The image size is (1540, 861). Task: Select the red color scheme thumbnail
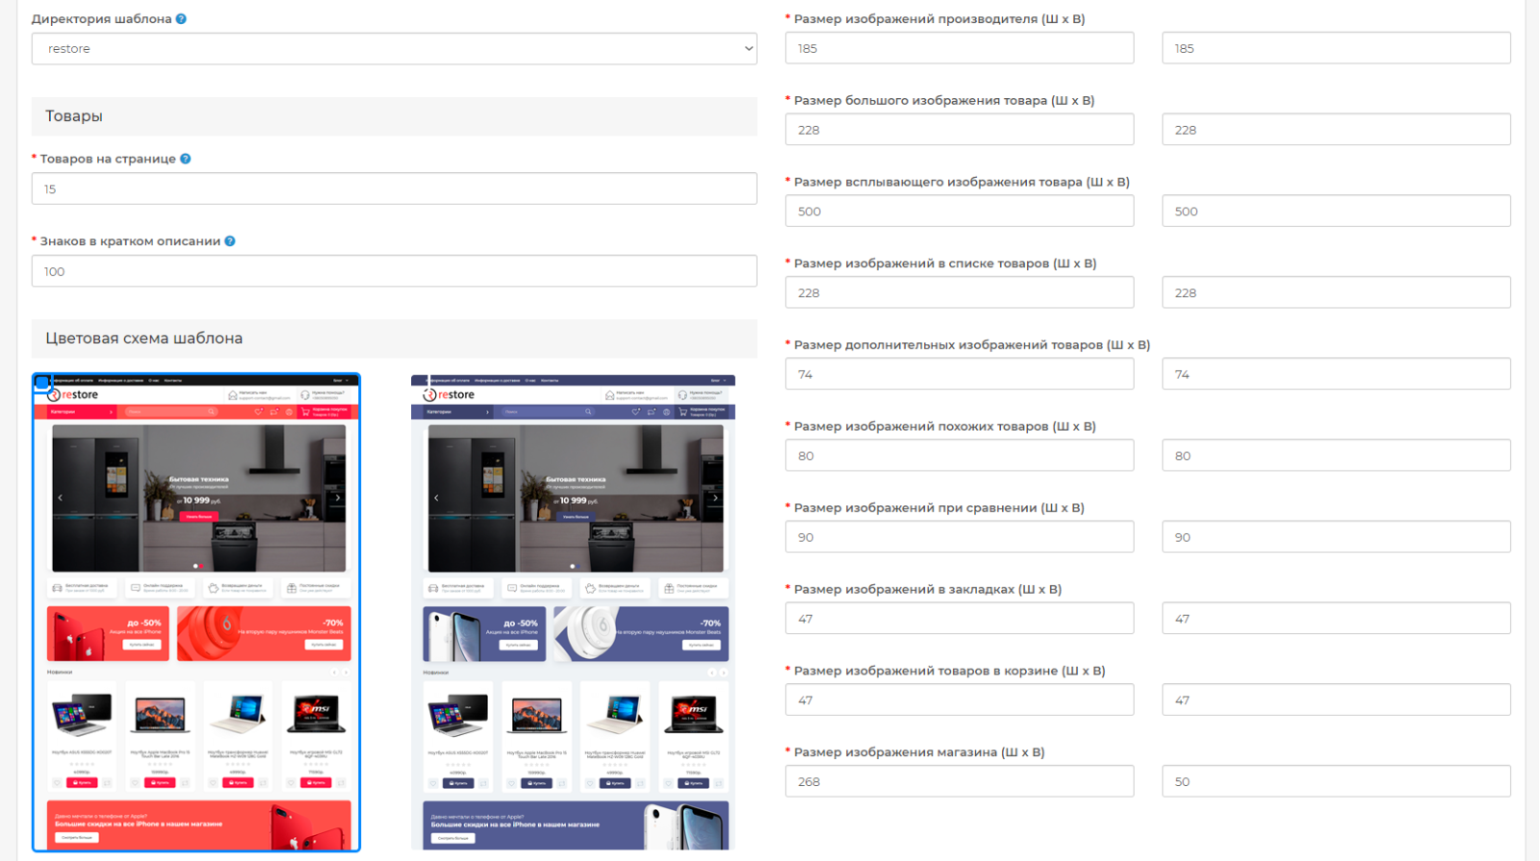click(x=196, y=613)
